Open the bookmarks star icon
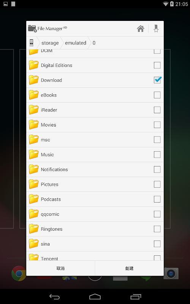 tap(156, 28)
